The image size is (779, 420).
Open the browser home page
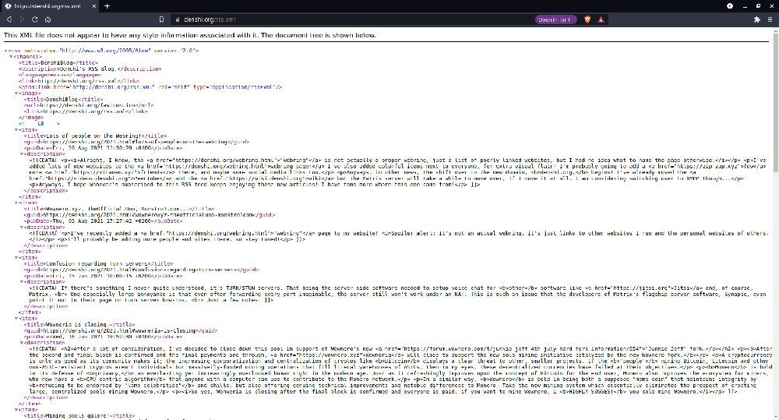48,19
